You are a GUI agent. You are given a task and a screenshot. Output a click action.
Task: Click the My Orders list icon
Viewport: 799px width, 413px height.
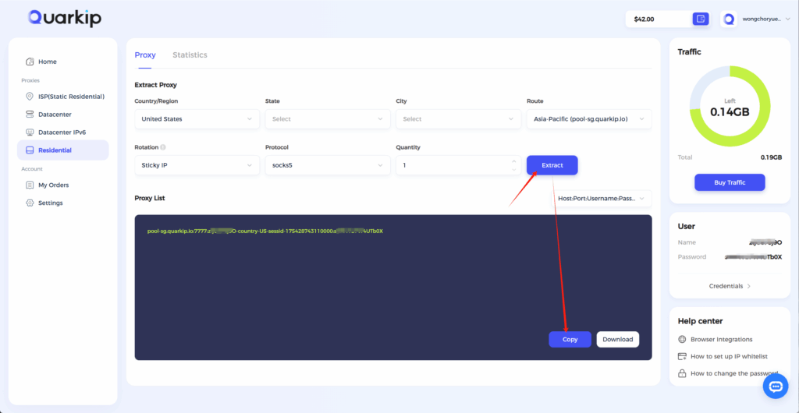click(x=30, y=185)
